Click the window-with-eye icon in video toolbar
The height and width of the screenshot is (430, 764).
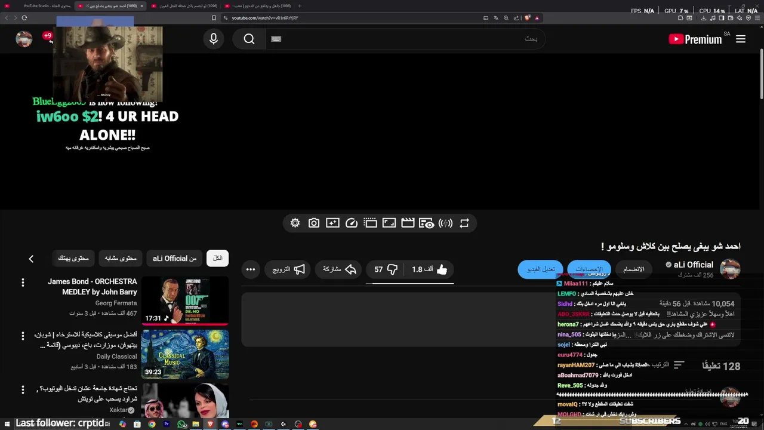tap(426, 223)
